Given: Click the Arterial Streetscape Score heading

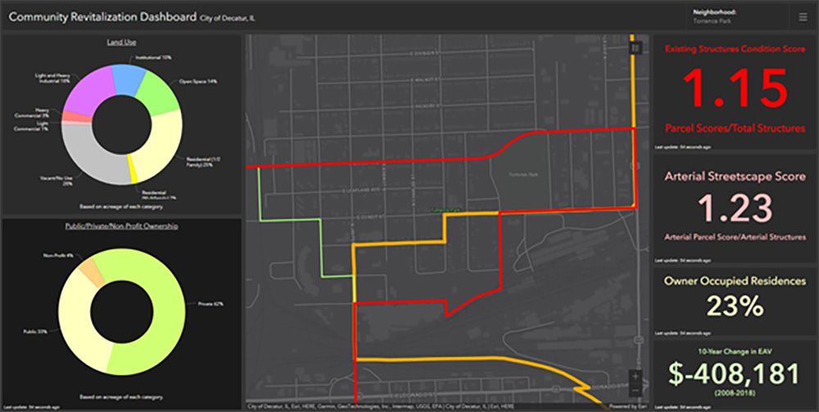Looking at the screenshot, I should (735, 176).
